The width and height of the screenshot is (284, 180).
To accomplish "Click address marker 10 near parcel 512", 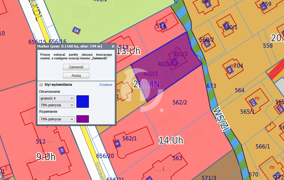I will 61,150.
